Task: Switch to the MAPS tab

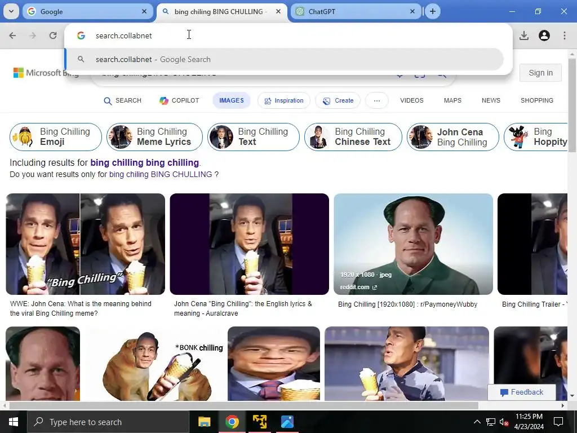Action: click(452, 100)
